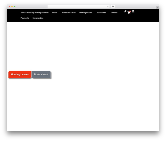Open the shopping cart icon
Image resolution: width=166 pixels, height=141 pixels.
click(x=129, y=12)
